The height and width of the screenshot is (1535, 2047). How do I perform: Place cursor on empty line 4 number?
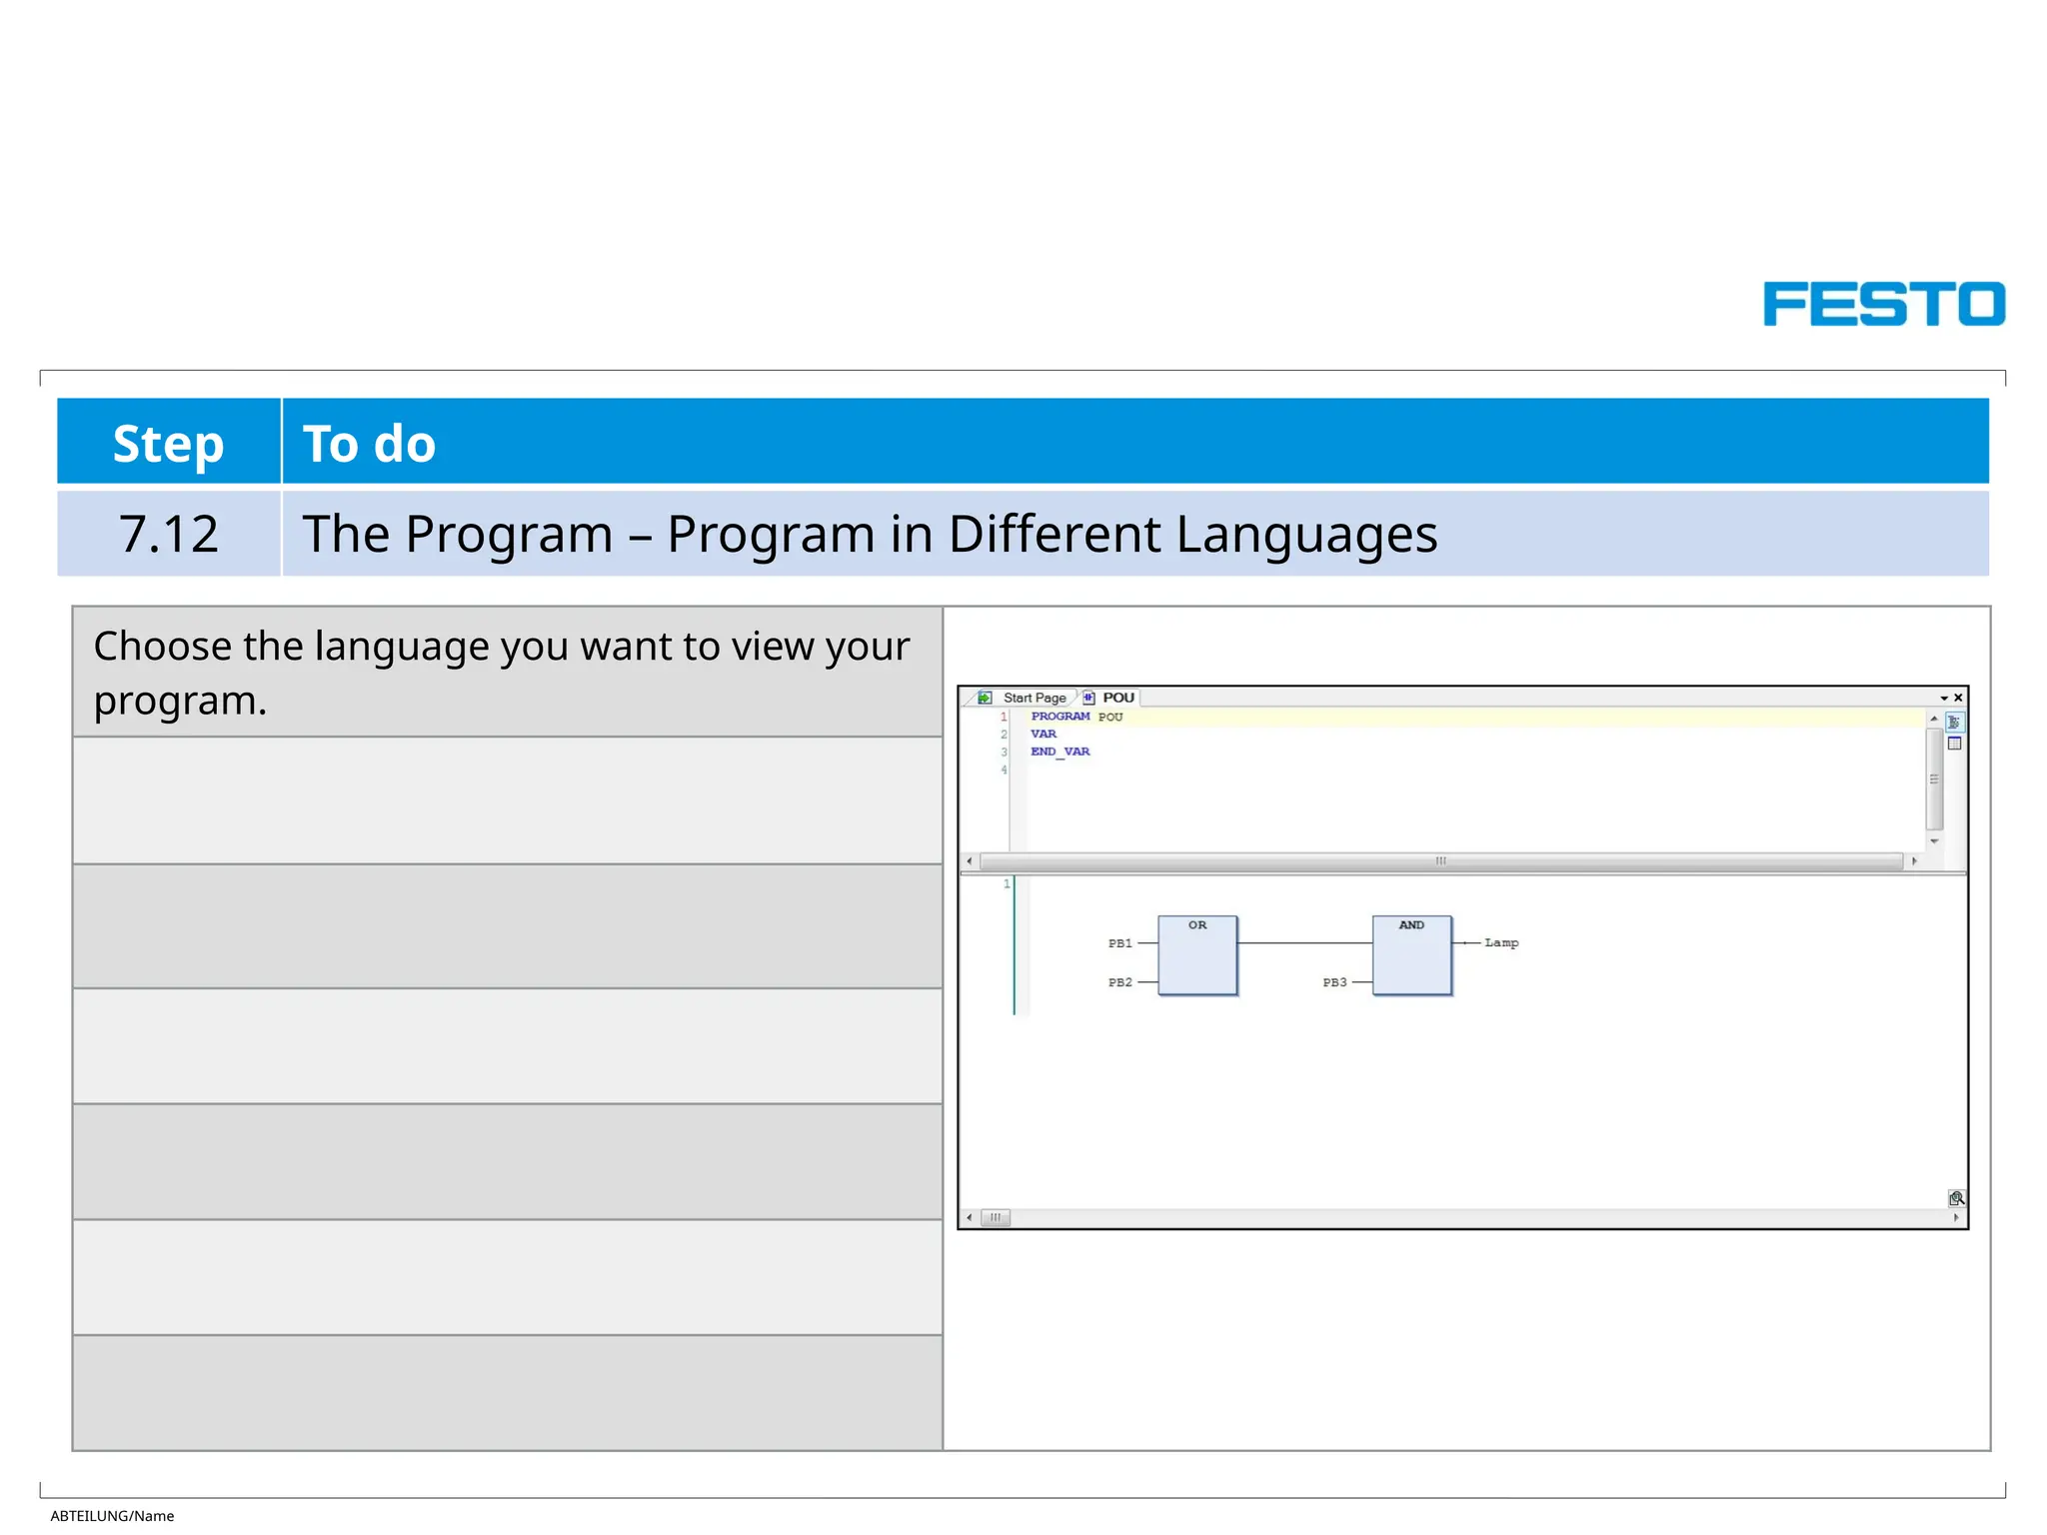coord(1004,769)
